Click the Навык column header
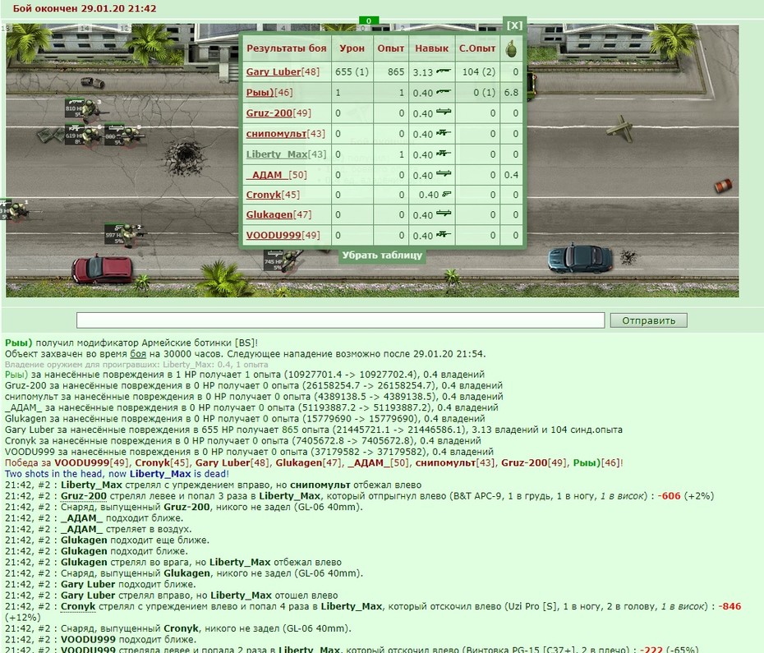 431,48
